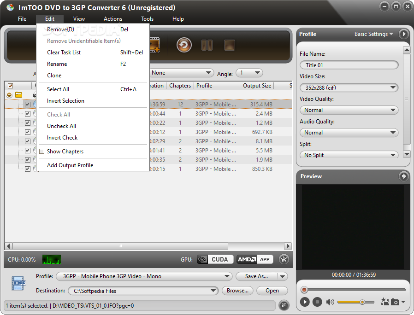
Task: Open the Basic Settings dropdown
Action: 373,34
